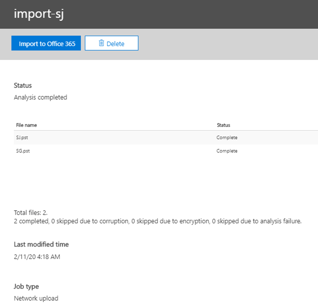Click the Status section heading

[23, 86]
